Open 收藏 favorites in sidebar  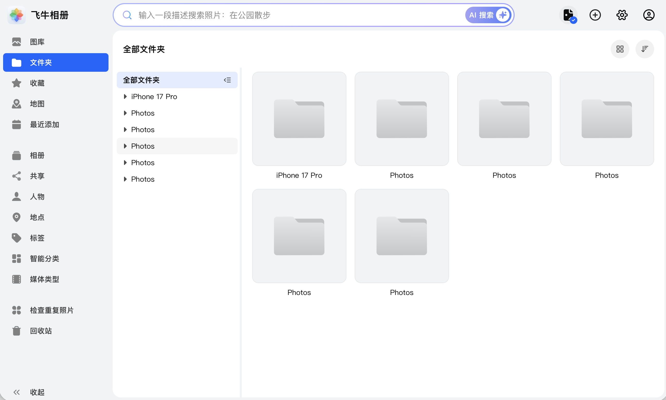click(37, 83)
